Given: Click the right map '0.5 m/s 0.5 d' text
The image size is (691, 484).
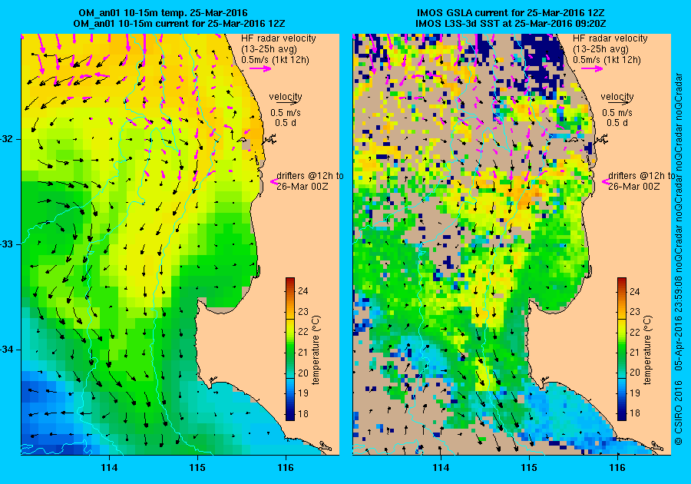Looking at the screenshot, I should click(x=617, y=118).
